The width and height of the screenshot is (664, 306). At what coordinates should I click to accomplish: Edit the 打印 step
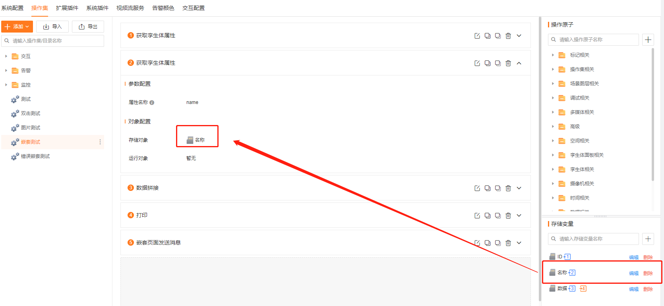pos(477,216)
